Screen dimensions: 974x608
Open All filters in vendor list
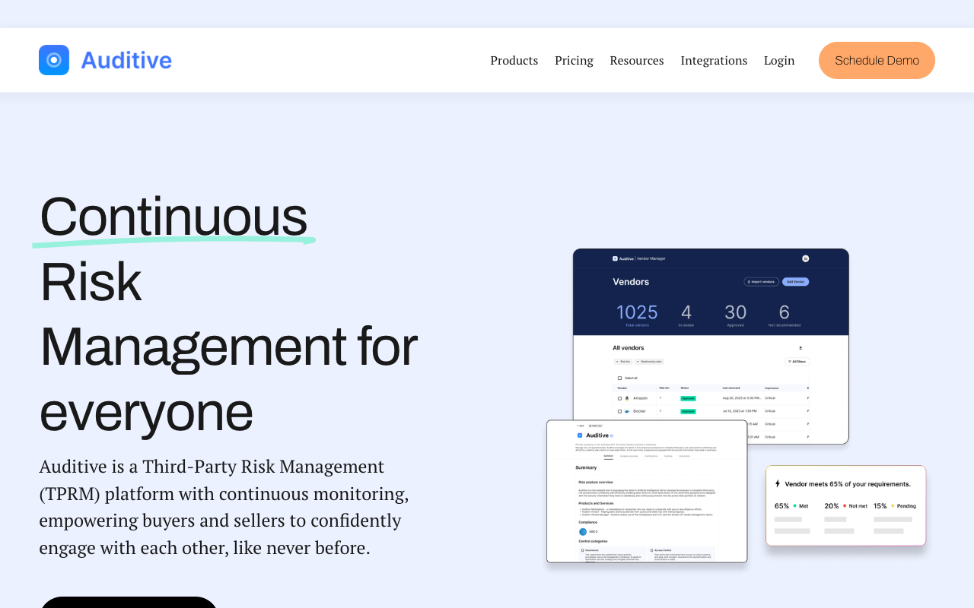[x=797, y=362]
